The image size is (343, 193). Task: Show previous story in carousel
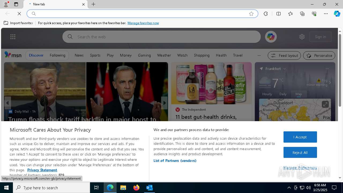pos(8,103)
